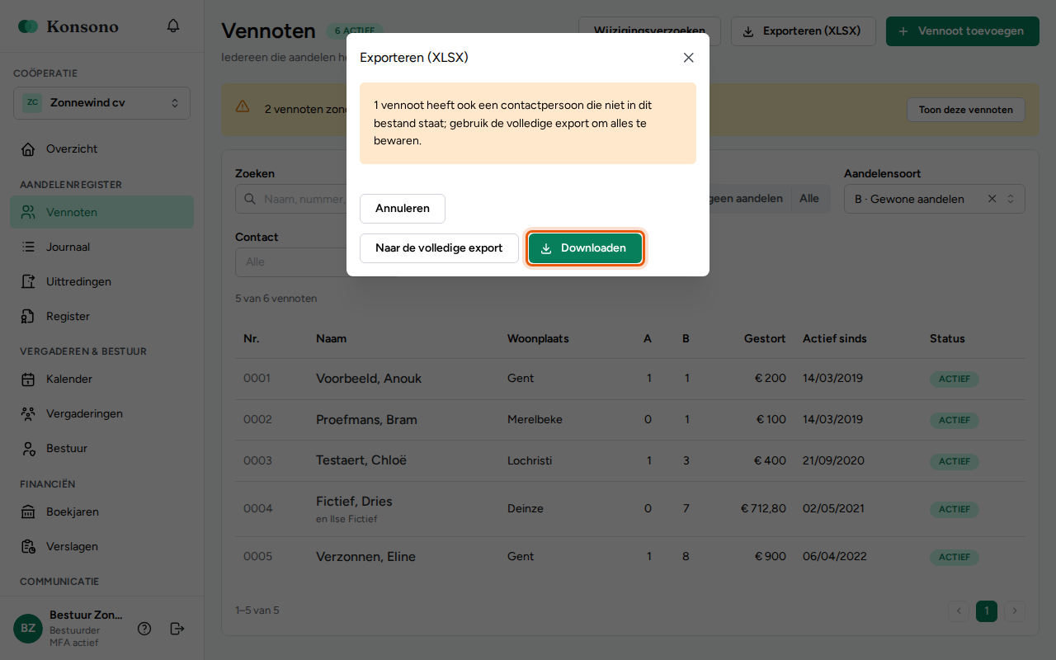This screenshot has height=660, width=1056.
Task: Click Vennoot toevoegen button
Action: (963, 31)
